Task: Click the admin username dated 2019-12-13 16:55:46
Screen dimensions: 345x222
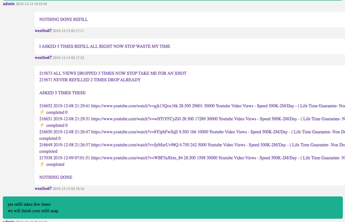Action: (x=9, y=4)
